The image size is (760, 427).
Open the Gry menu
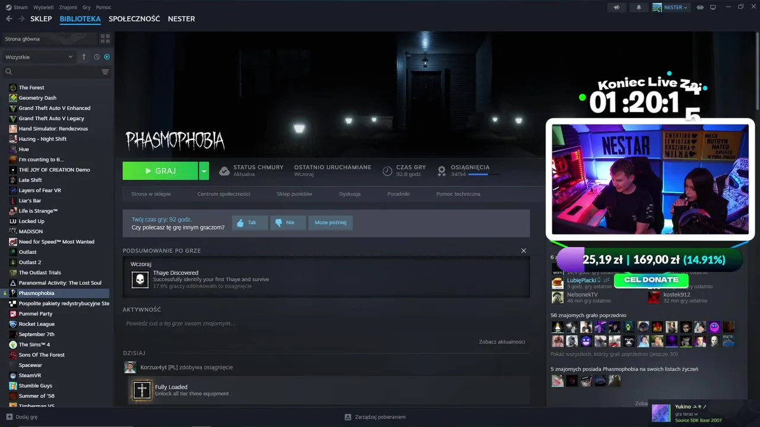point(87,7)
